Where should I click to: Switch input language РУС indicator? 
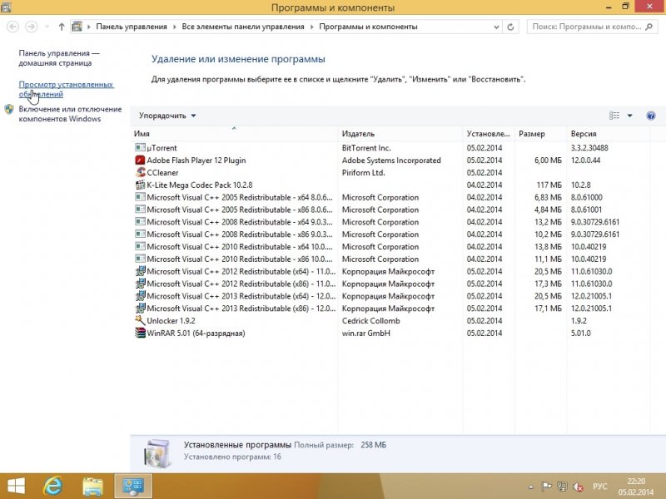pyautogui.click(x=599, y=487)
